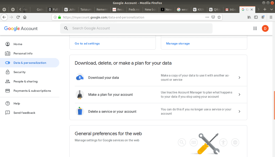The image size is (275, 157).
Task: Click the page vertical scrollbar thumb
Action: (274, 105)
